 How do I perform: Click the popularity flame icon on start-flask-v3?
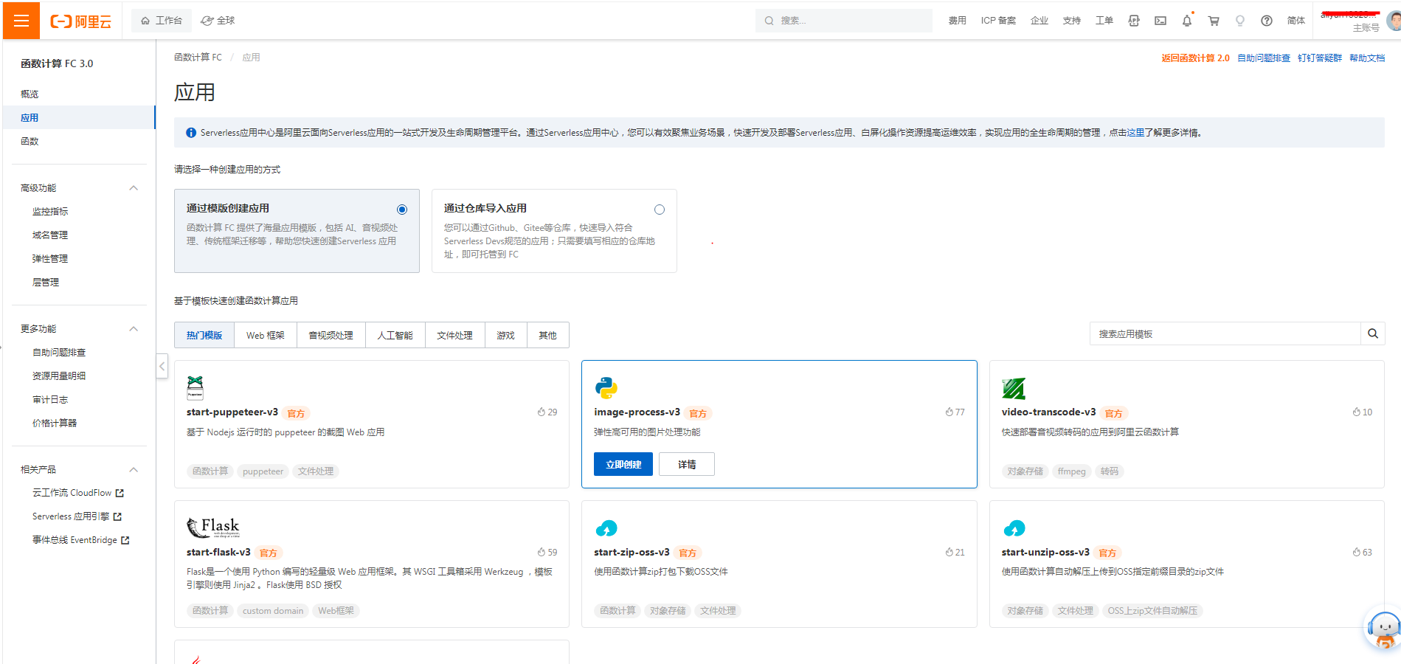(x=542, y=552)
